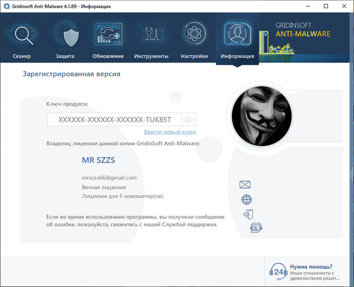Click the email mrszzs66@gmail.com
The image size is (354, 287).
point(110,178)
